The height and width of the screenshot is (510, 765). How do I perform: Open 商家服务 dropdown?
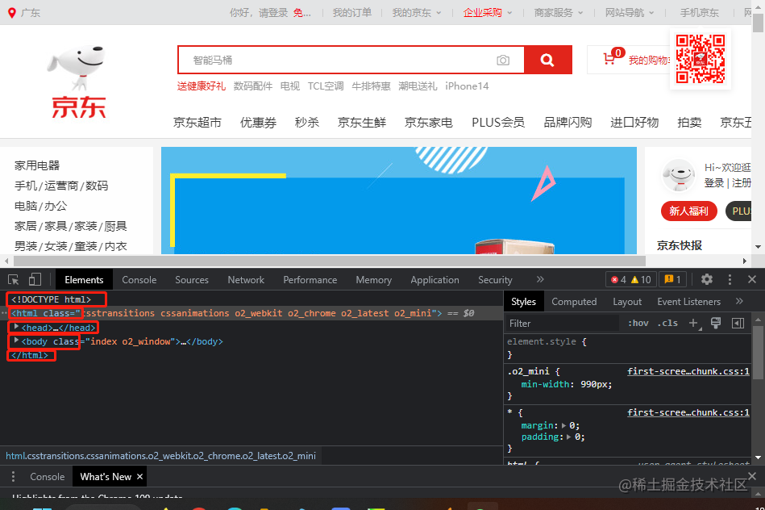point(558,13)
